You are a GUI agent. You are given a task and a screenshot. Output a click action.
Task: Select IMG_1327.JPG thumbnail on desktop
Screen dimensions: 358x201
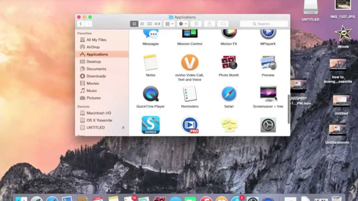(x=343, y=5)
